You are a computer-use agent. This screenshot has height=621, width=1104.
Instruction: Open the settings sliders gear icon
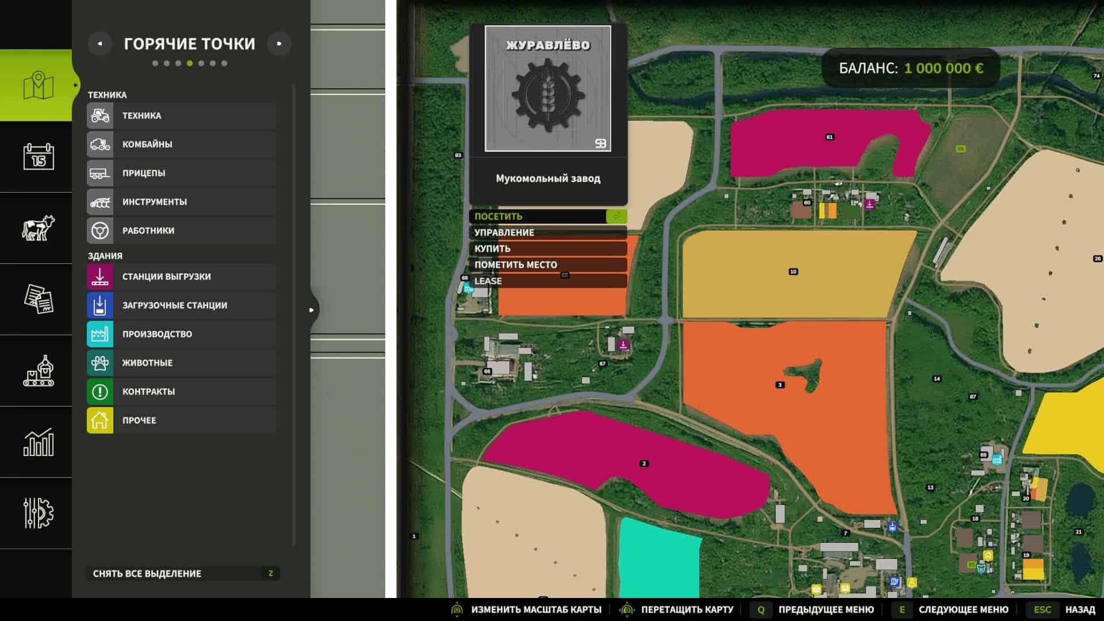tap(38, 513)
